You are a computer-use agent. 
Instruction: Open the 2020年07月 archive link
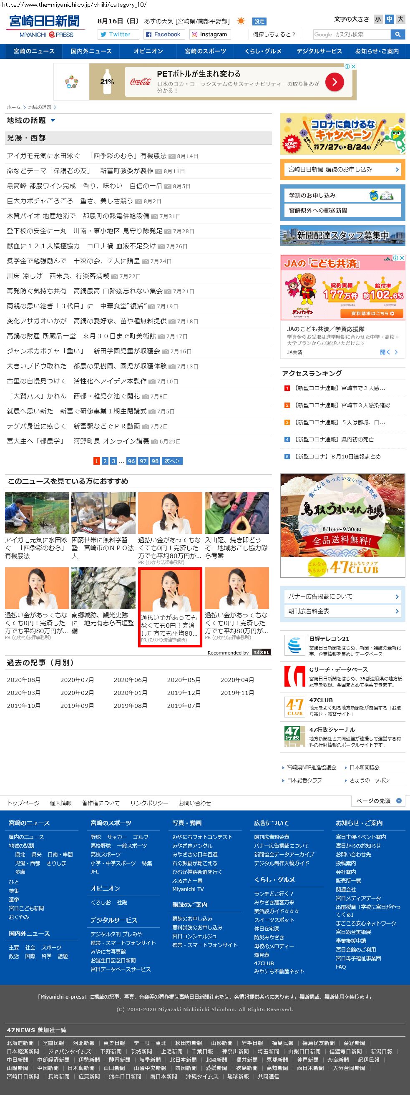tap(77, 680)
